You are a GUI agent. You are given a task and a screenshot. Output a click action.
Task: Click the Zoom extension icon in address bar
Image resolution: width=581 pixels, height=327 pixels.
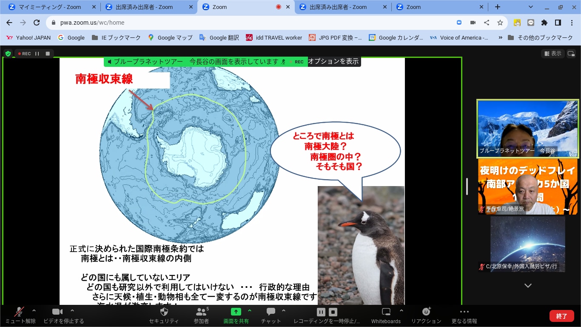click(x=459, y=23)
